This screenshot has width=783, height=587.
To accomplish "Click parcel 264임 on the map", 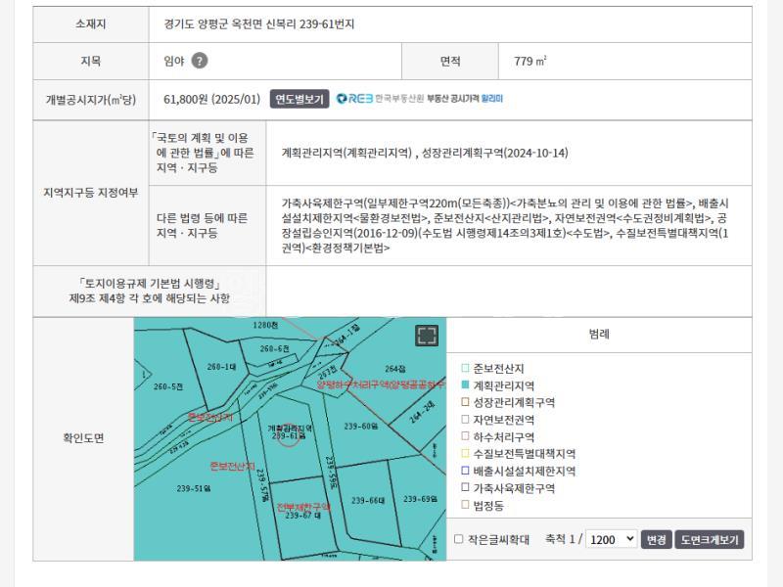I will pos(395,369).
